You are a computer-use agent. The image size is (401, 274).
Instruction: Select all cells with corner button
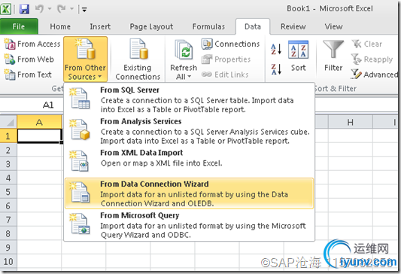(x=9, y=122)
